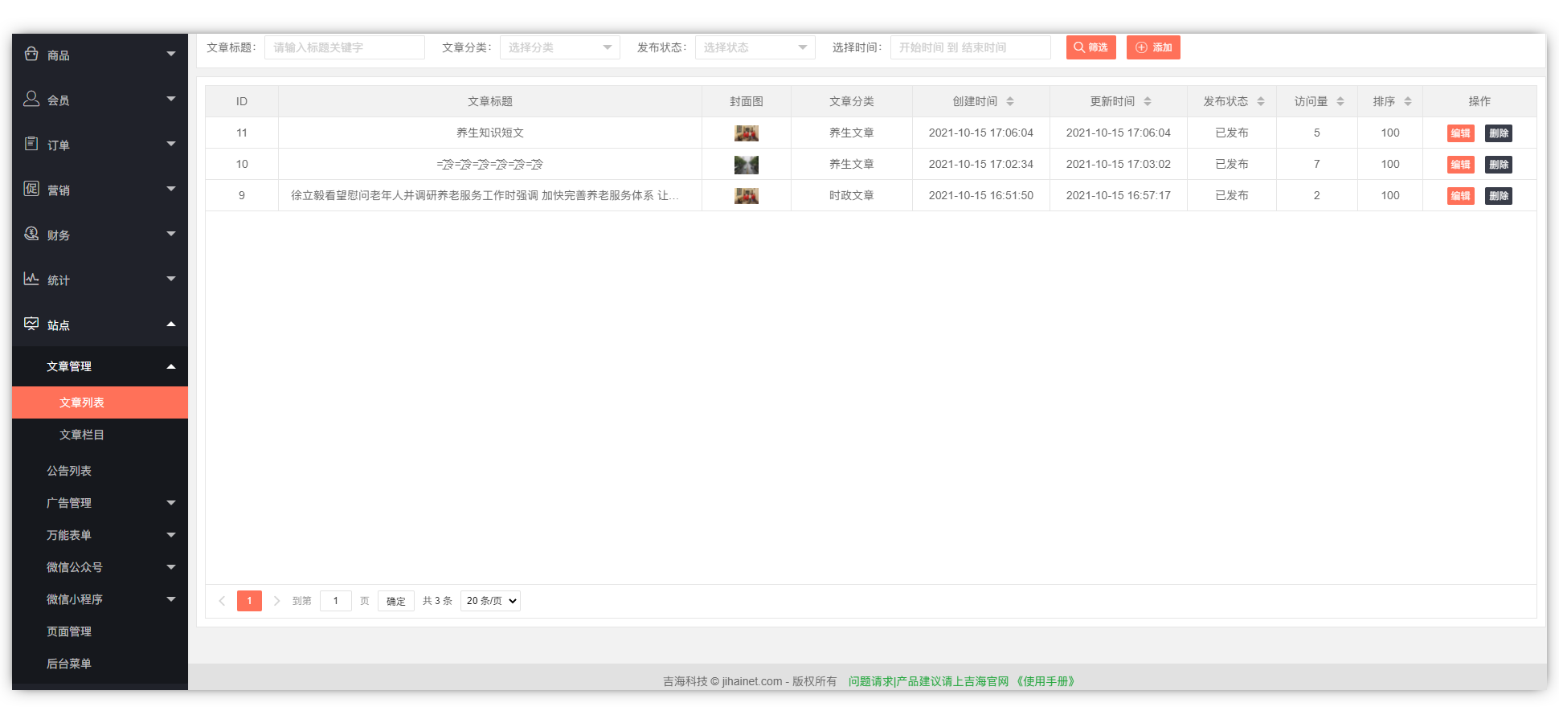Focus the 选择时间 date range field
Screen dimensions: 1559x723
[971, 47]
